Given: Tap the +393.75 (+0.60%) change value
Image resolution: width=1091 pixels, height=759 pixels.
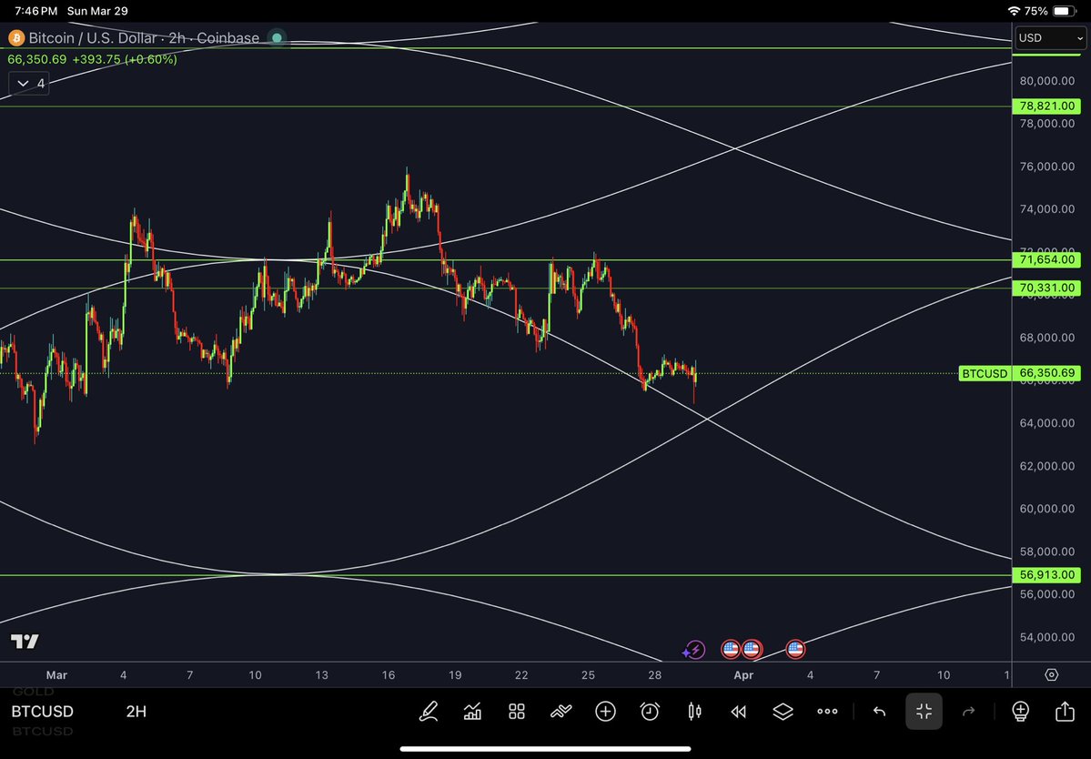Looking at the screenshot, I should point(125,59).
